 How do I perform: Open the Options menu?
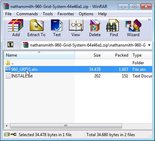[86, 14]
